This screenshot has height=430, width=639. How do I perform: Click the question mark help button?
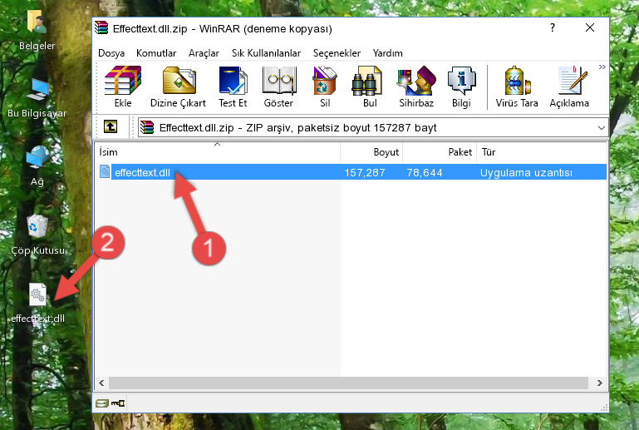[x=553, y=27]
